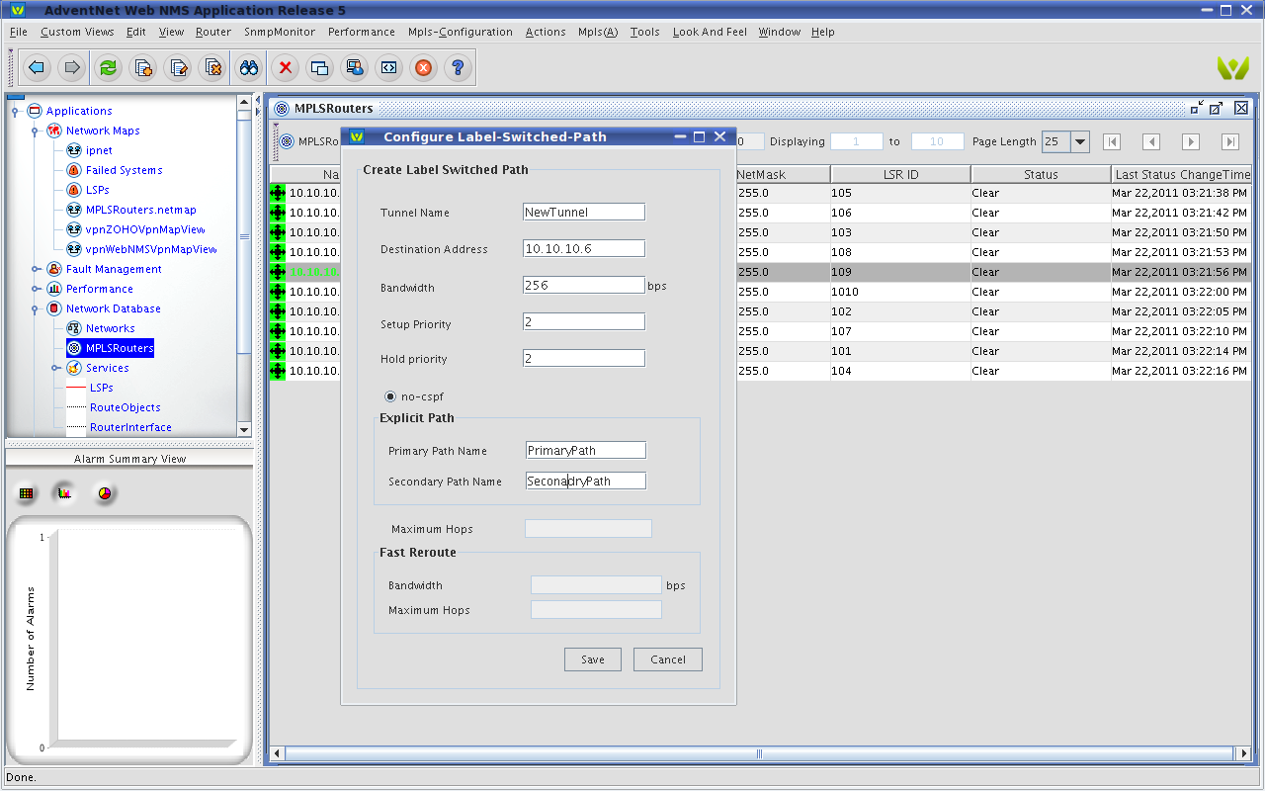Save the label switched path
This screenshot has height=791, width=1265.
point(593,659)
